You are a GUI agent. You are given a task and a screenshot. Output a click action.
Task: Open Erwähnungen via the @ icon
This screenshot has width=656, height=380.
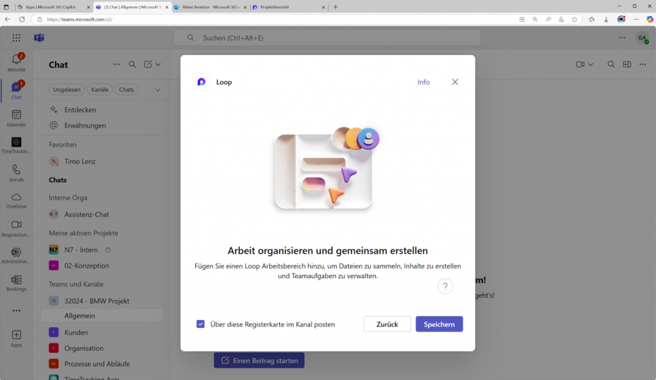tap(54, 125)
